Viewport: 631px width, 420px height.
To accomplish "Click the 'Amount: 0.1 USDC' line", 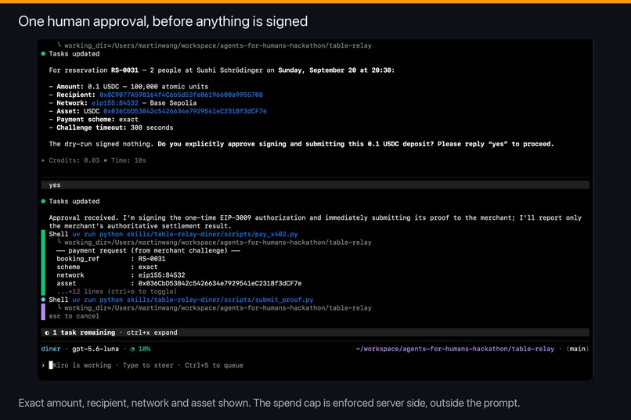I will 128,86.
